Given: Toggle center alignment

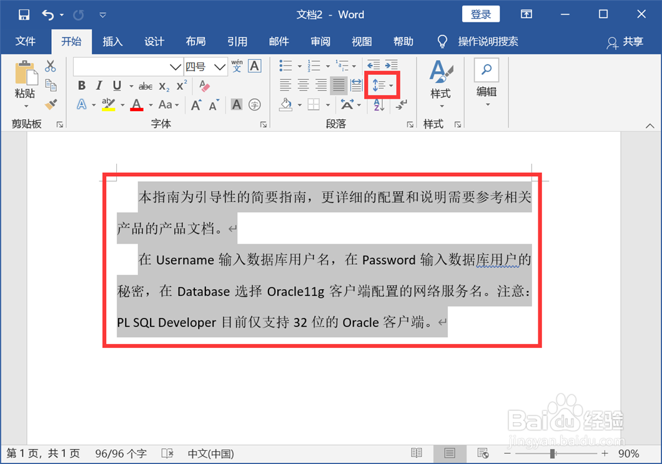Looking at the screenshot, I should (303, 85).
